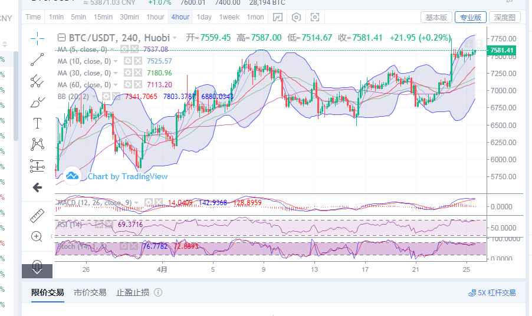Viewport: 532px width, 316px height.
Task: Open the 限价交易 limit order tab
Action: click(48, 292)
